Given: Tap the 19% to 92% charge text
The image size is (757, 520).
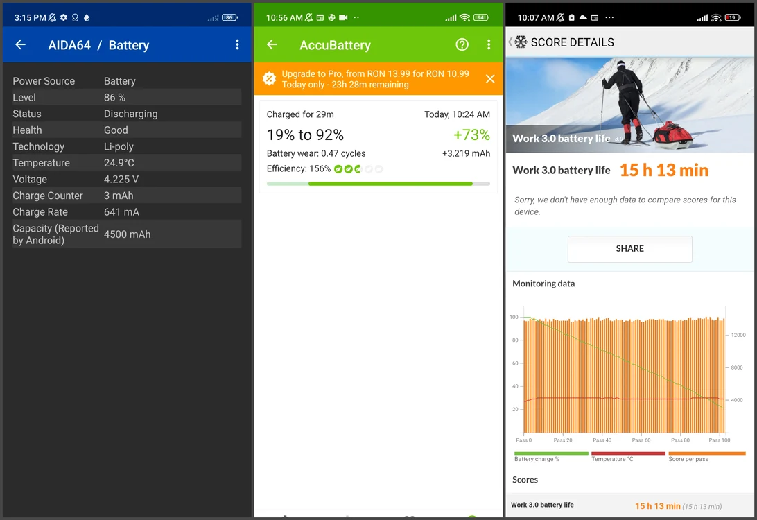Looking at the screenshot, I should click(305, 135).
